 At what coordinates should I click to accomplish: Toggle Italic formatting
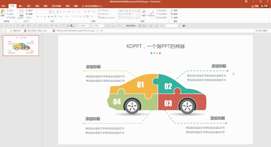click(41, 17)
